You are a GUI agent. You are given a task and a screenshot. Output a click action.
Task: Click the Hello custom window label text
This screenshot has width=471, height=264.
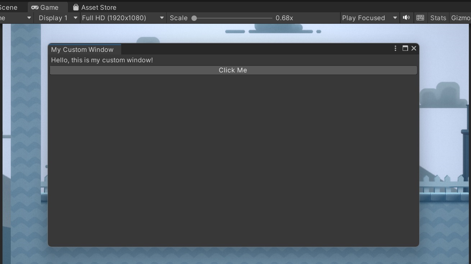[x=102, y=60]
